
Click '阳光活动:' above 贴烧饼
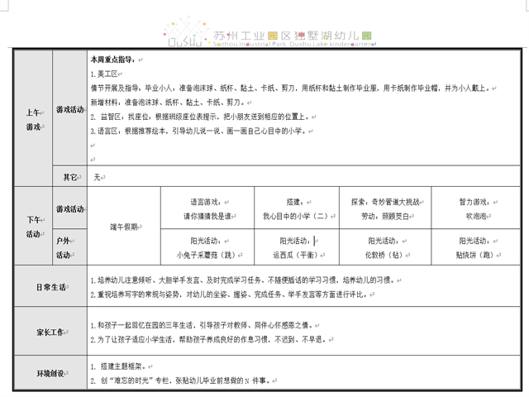click(x=474, y=241)
